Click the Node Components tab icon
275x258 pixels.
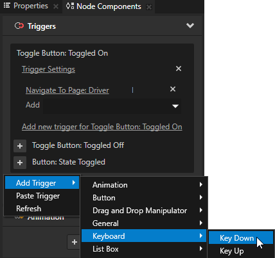70,6
